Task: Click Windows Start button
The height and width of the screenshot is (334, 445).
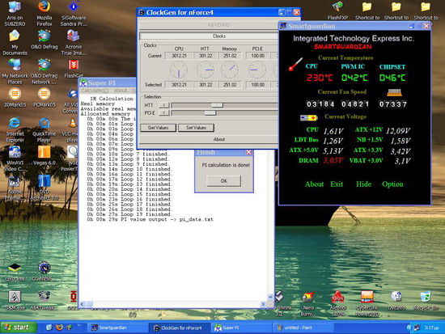Action: 18,328
